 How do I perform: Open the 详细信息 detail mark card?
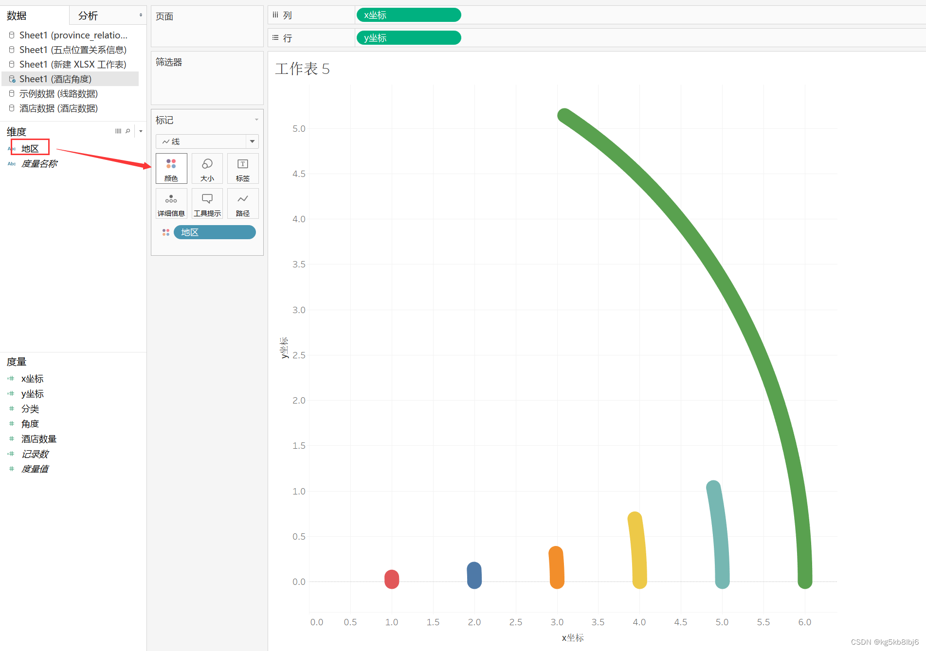[x=171, y=203]
